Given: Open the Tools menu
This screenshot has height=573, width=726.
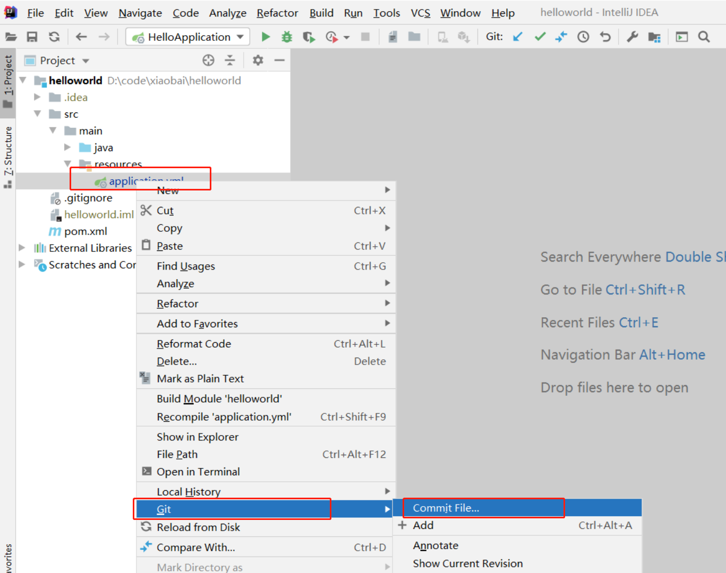Looking at the screenshot, I should (387, 13).
